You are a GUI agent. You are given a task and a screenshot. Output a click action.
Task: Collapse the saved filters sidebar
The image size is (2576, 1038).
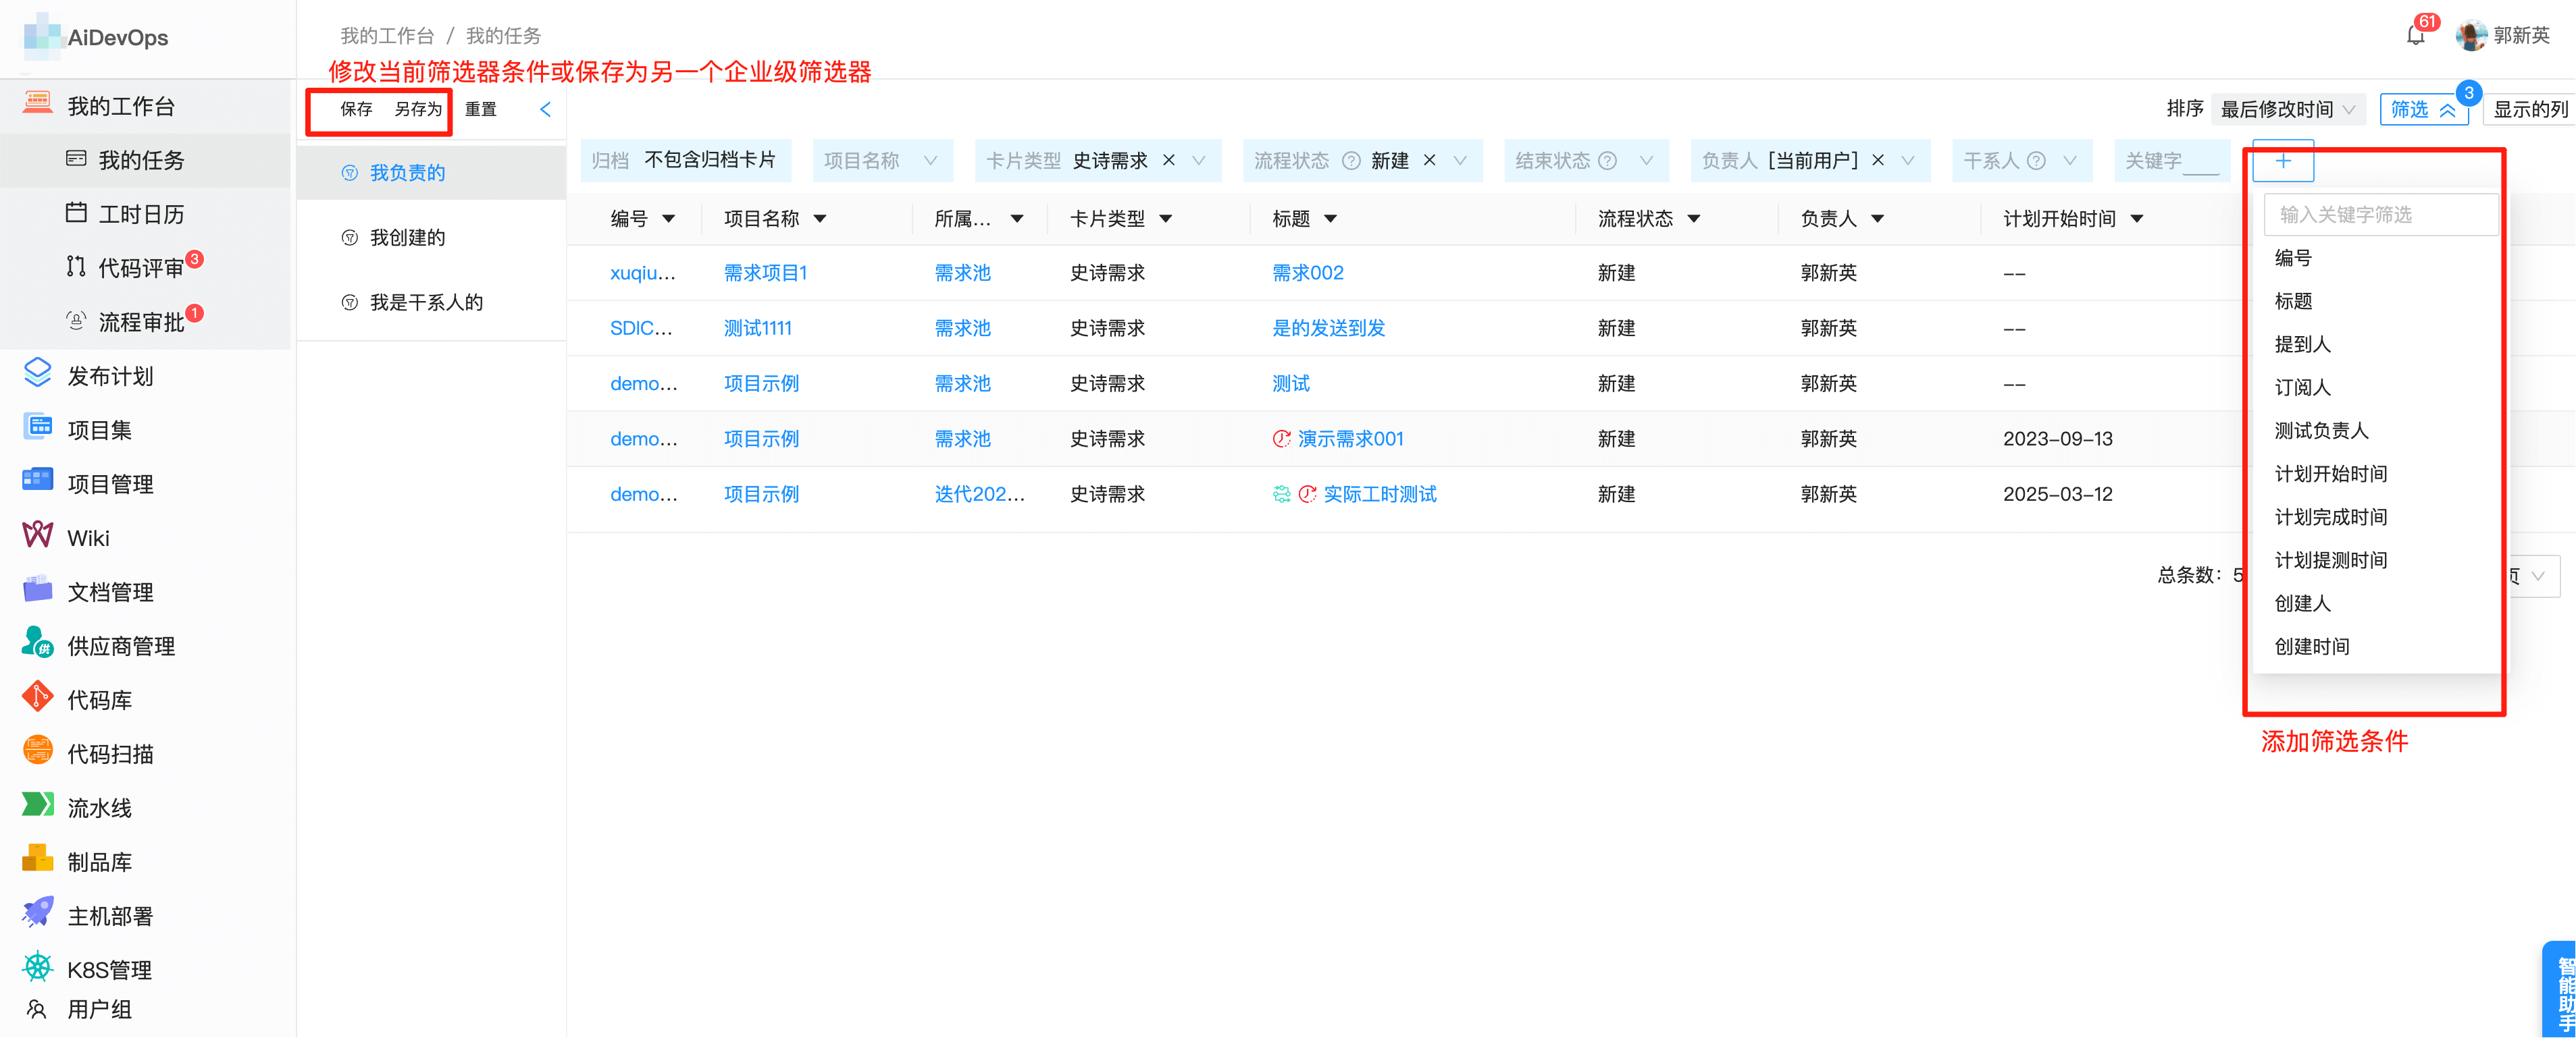pos(545,110)
